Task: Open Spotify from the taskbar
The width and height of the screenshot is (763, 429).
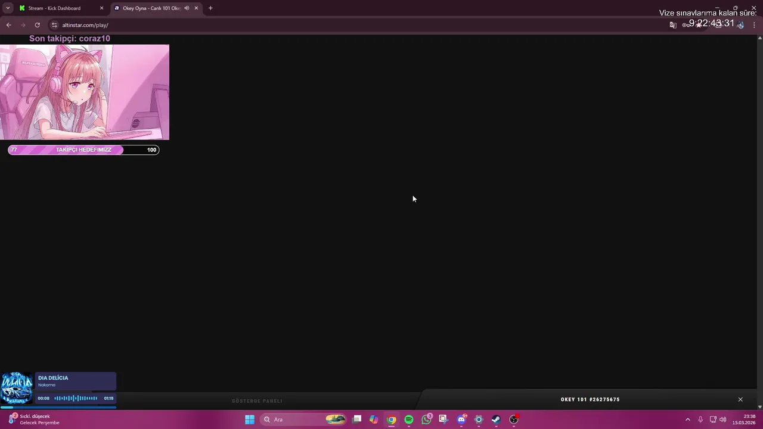Action: point(409,419)
